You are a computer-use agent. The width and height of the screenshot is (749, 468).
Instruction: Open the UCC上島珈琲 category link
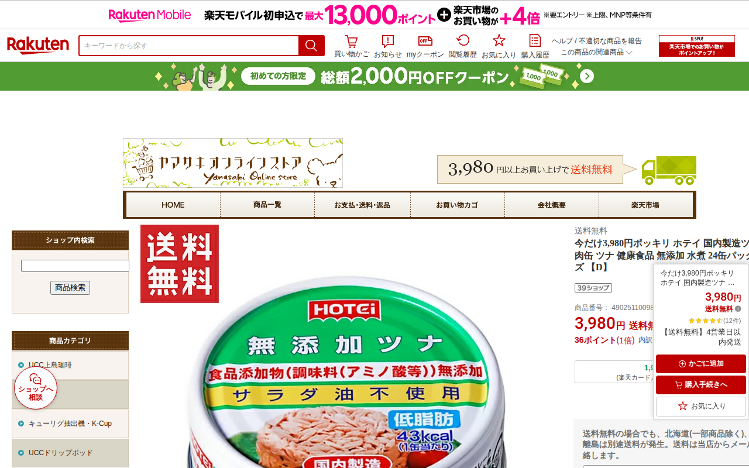pos(50,365)
